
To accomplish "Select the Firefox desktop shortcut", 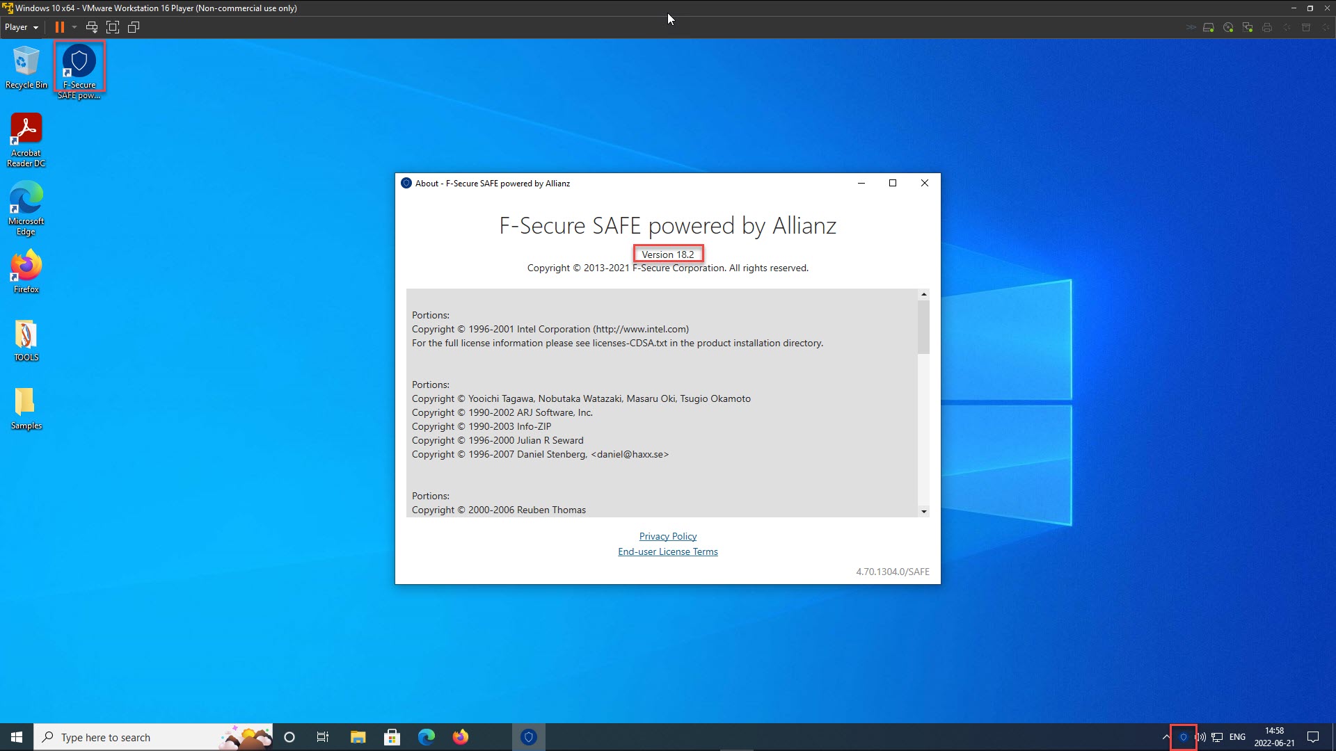I will [26, 272].
